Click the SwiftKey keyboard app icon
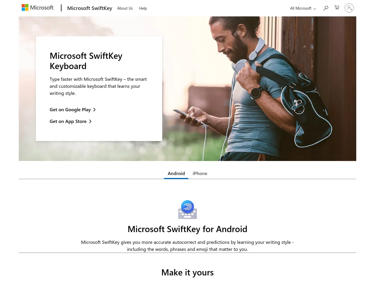The width and height of the screenshot is (375, 281). 187,210
